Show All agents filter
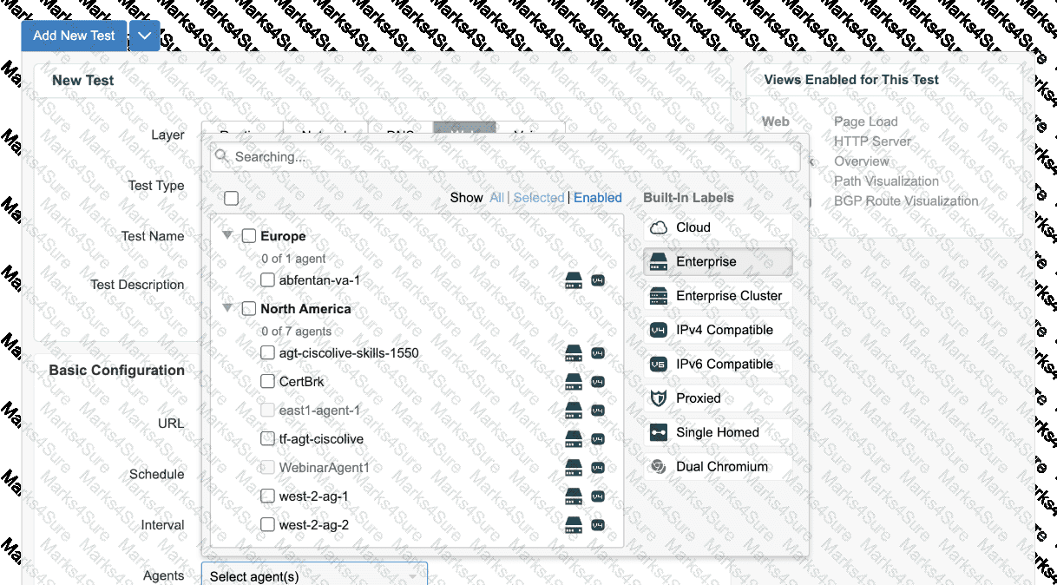This screenshot has height=585, width=1057. pyautogui.click(x=496, y=198)
